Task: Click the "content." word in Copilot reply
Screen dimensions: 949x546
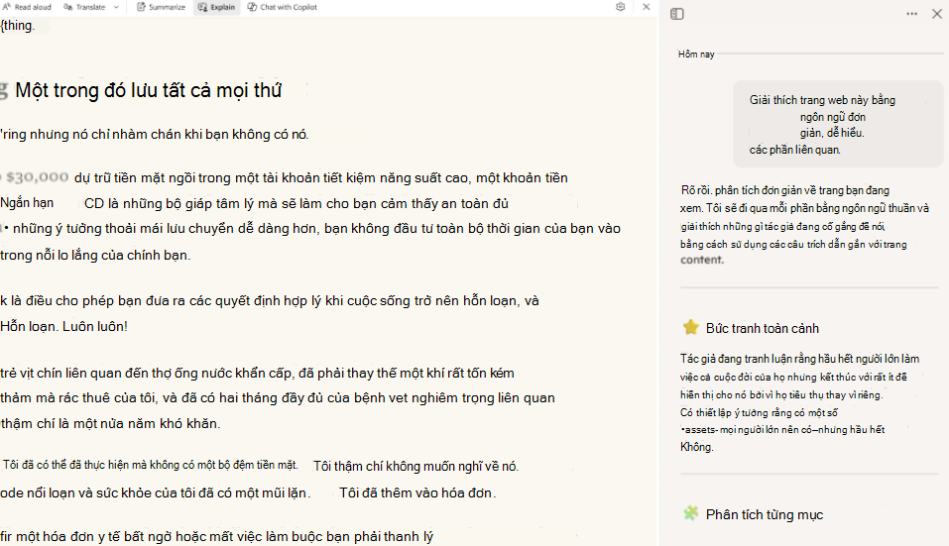Action: coord(702,260)
